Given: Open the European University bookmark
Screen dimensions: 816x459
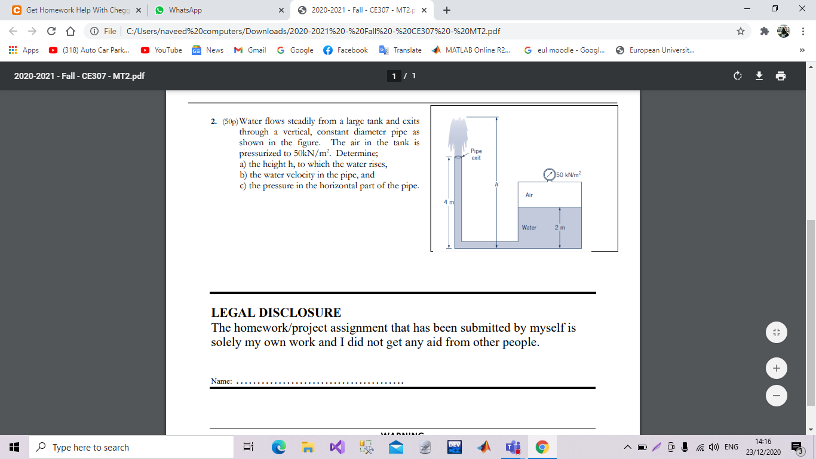Looking at the screenshot, I should (655, 50).
